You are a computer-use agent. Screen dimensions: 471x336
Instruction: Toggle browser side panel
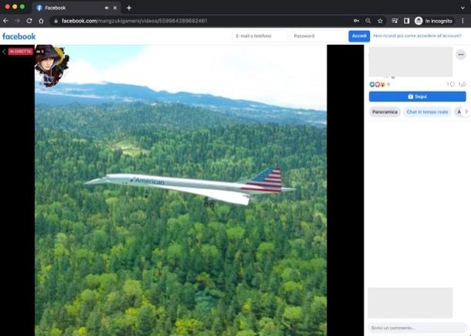coord(406,21)
